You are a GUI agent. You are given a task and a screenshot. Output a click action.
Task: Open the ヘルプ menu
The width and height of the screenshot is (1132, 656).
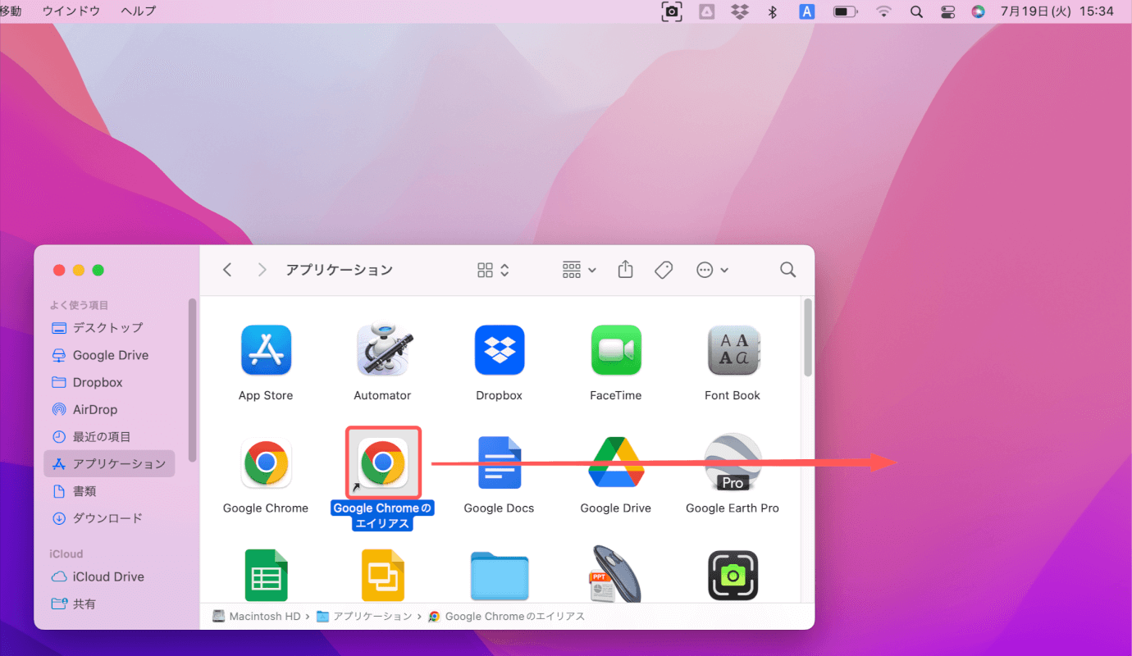click(138, 11)
